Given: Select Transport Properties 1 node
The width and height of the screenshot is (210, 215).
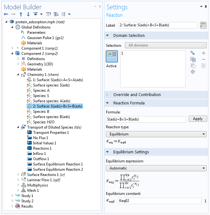Looking at the screenshot, I should [x=51, y=133].
